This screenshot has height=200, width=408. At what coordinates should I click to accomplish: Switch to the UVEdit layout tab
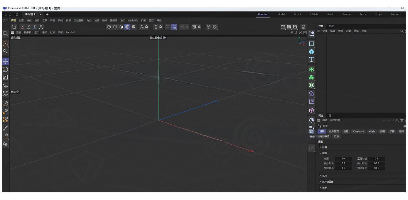point(314,15)
